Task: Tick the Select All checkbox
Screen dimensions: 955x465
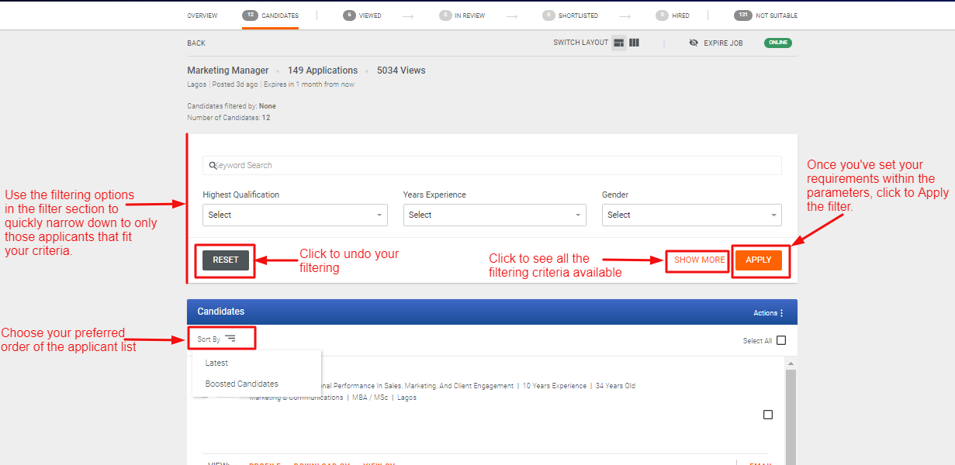Action: coord(781,340)
